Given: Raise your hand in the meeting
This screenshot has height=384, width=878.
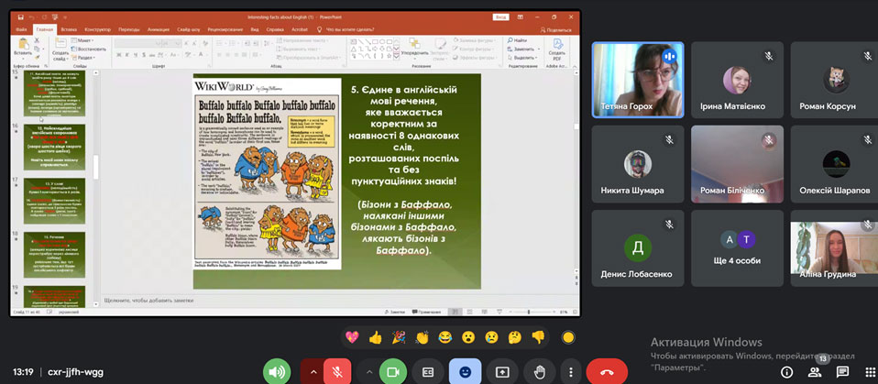Looking at the screenshot, I should pyautogui.click(x=539, y=372).
